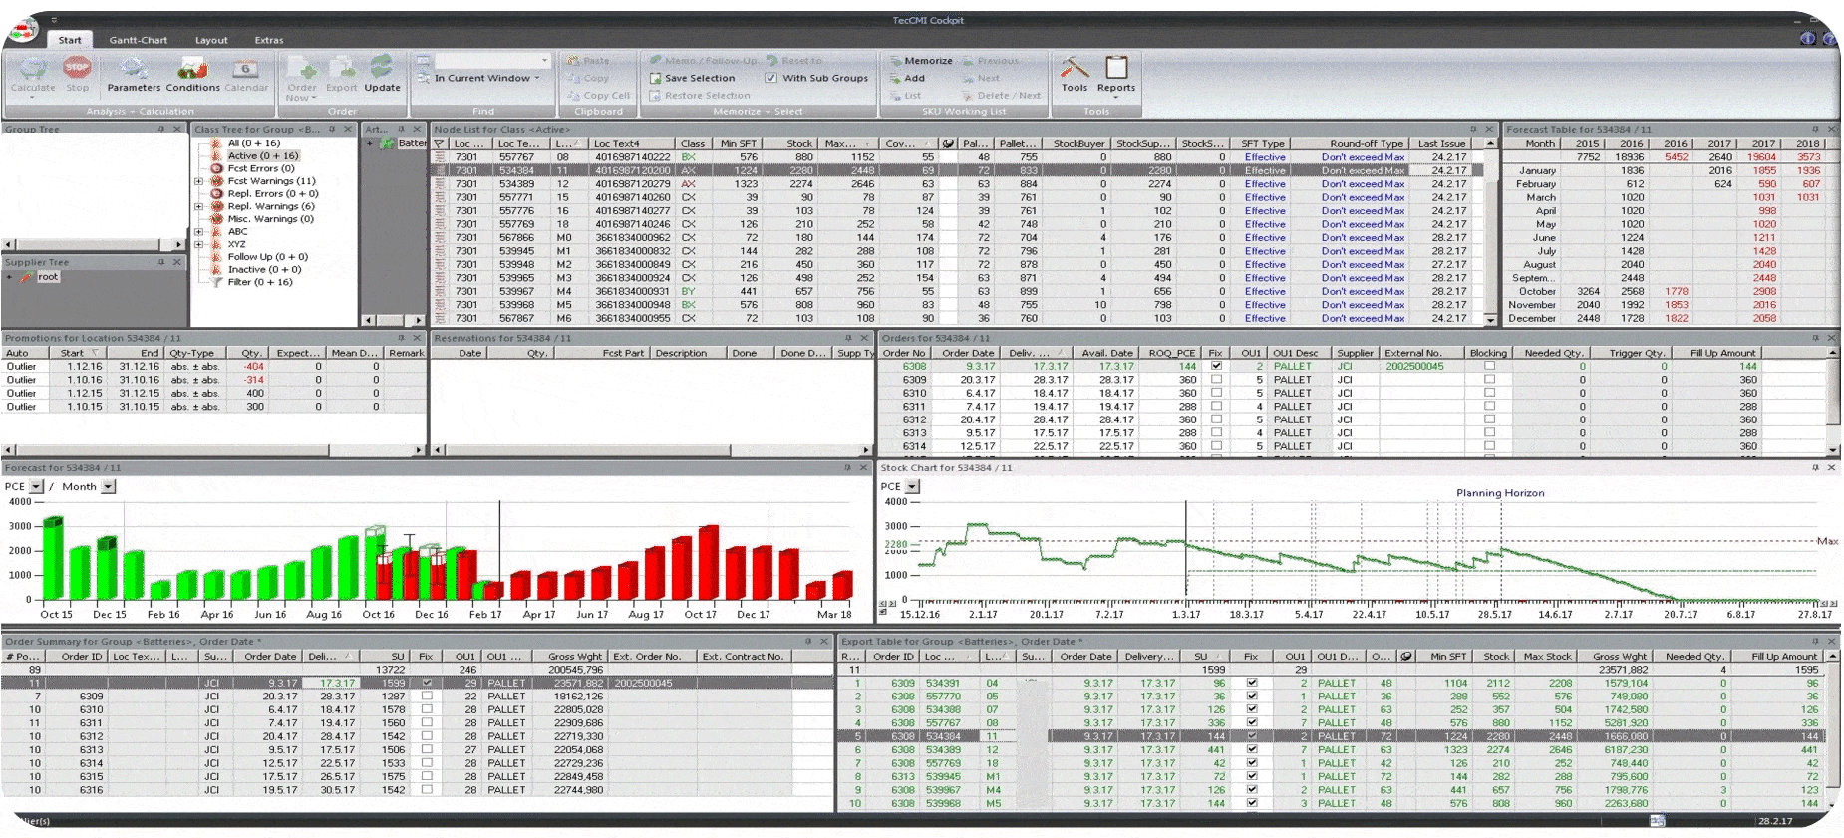Click Add in SKU Working List
The image size is (1844, 838).
coord(913,78)
